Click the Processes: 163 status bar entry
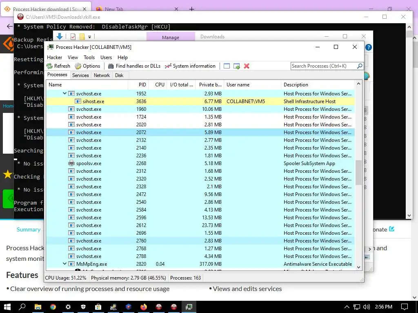Viewport: 418px width, 313px height. (185, 278)
